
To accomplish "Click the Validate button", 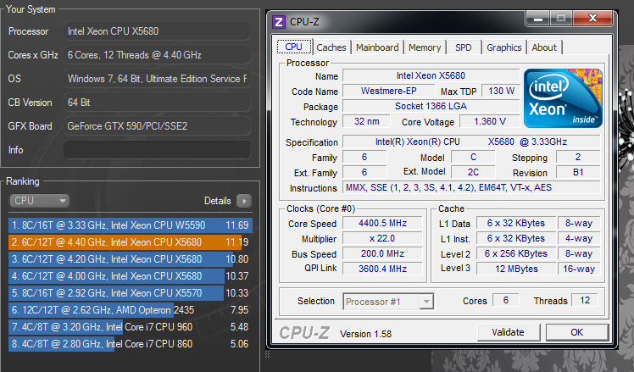I will click(x=509, y=332).
